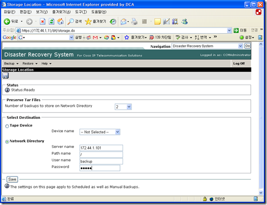Click the Log Off button
The image size is (267, 205).
pyautogui.click(x=239, y=63)
